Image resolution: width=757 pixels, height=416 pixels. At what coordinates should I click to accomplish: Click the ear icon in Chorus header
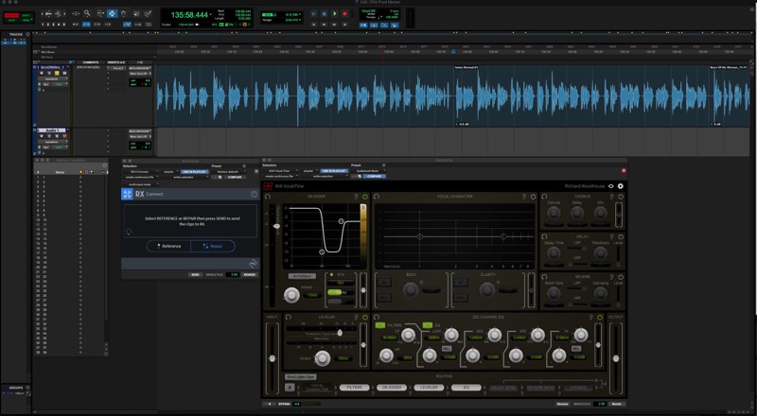611,197
